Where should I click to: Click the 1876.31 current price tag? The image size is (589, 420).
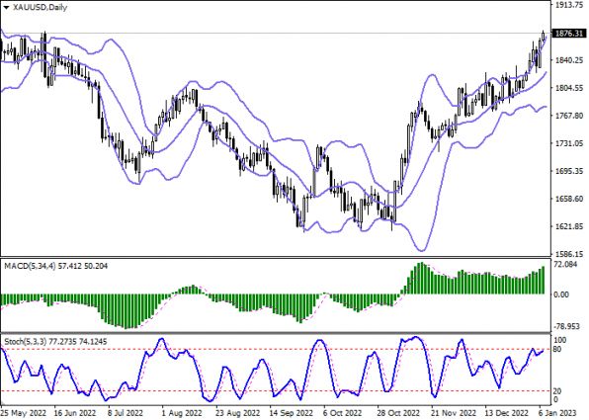pyautogui.click(x=569, y=34)
